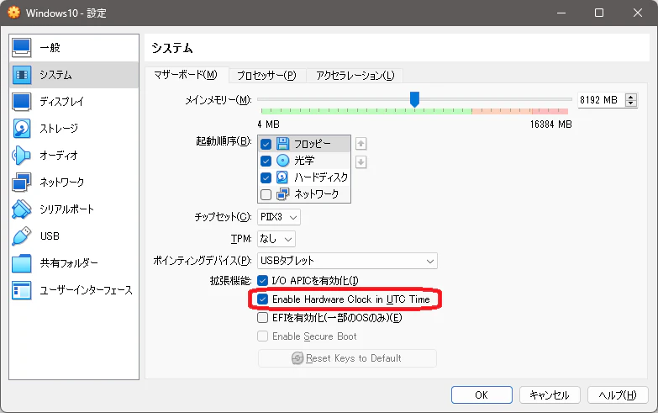Click the VirtualBox gear icon in title bar
The width and height of the screenshot is (658, 413).
tap(13, 13)
